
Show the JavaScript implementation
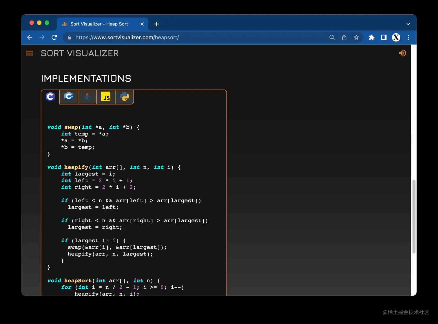point(106,97)
